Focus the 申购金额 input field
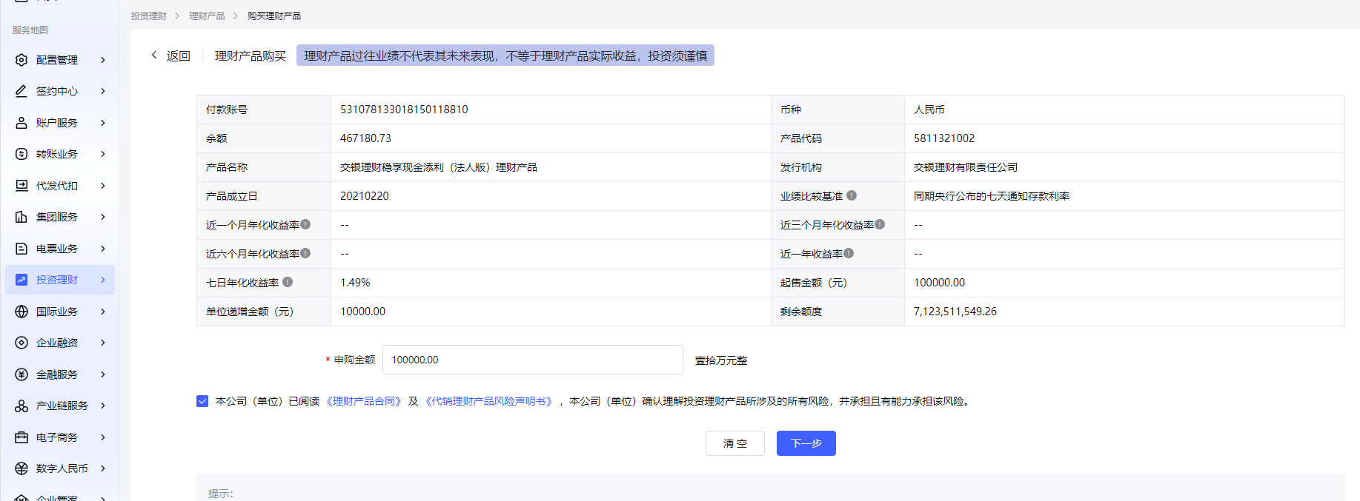 (x=532, y=360)
